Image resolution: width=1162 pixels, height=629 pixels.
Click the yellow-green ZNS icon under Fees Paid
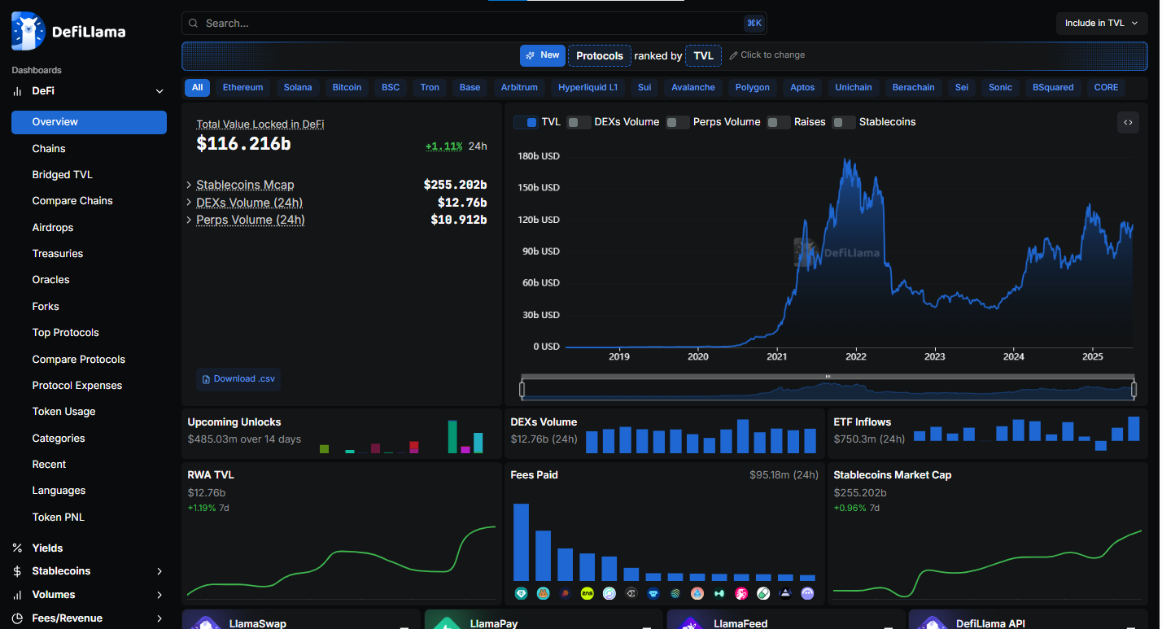click(587, 593)
